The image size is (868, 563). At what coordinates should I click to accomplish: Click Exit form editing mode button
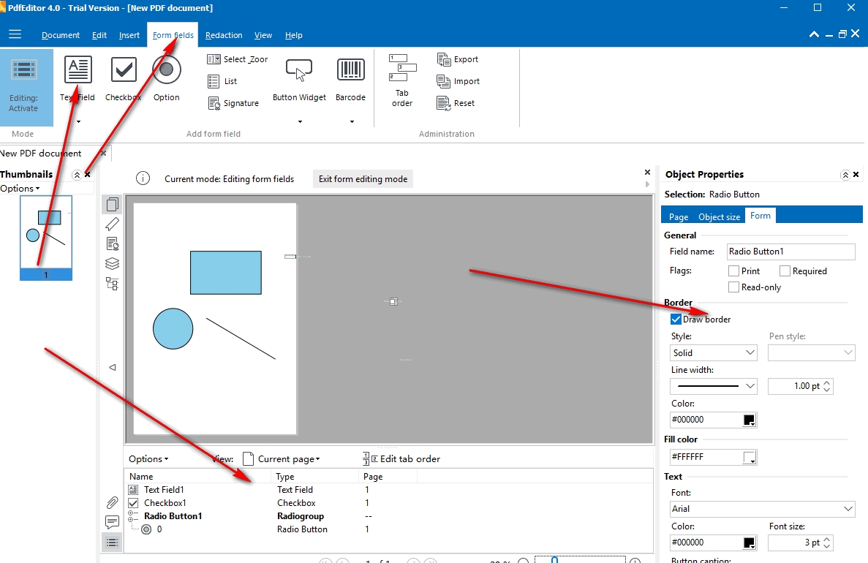[363, 179]
